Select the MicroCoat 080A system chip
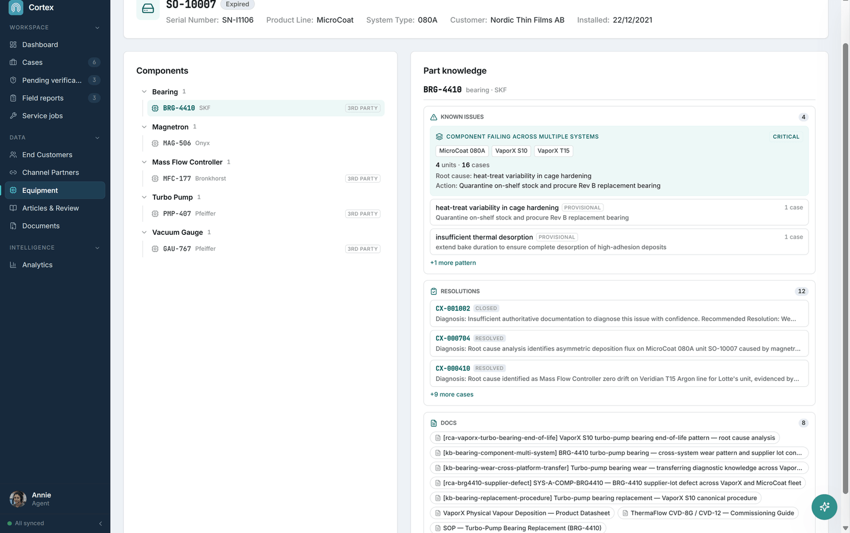The height and width of the screenshot is (533, 850). pyautogui.click(x=462, y=151)
